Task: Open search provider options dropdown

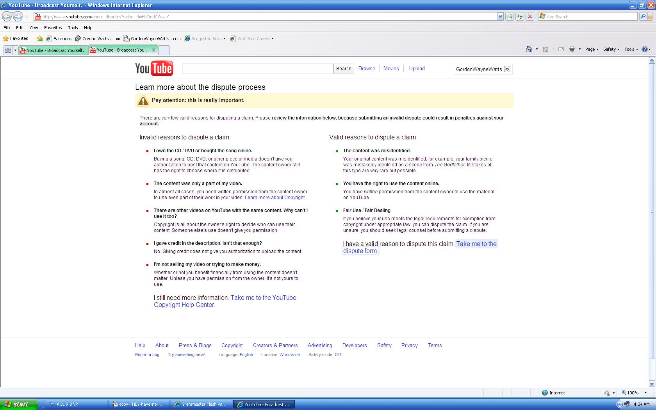Action: (650, 17)
